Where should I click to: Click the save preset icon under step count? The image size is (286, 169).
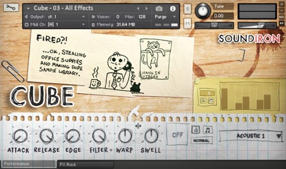pos(203,100)
